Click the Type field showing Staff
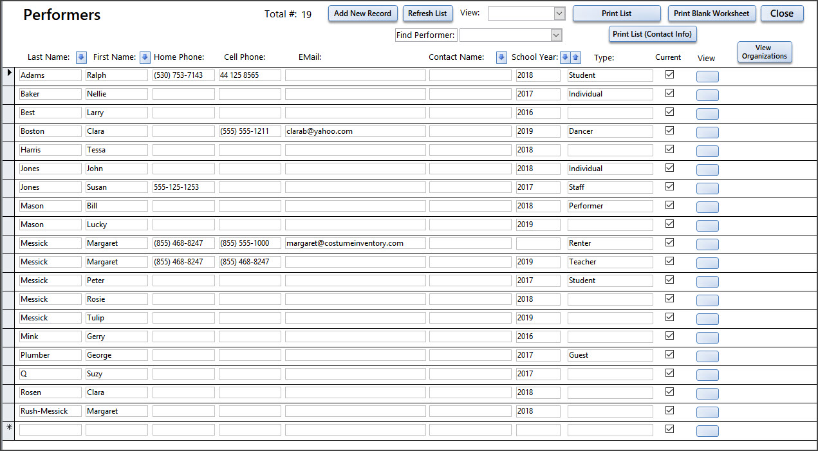Screen dimensions: 818x451 click(x=610, y=187)
